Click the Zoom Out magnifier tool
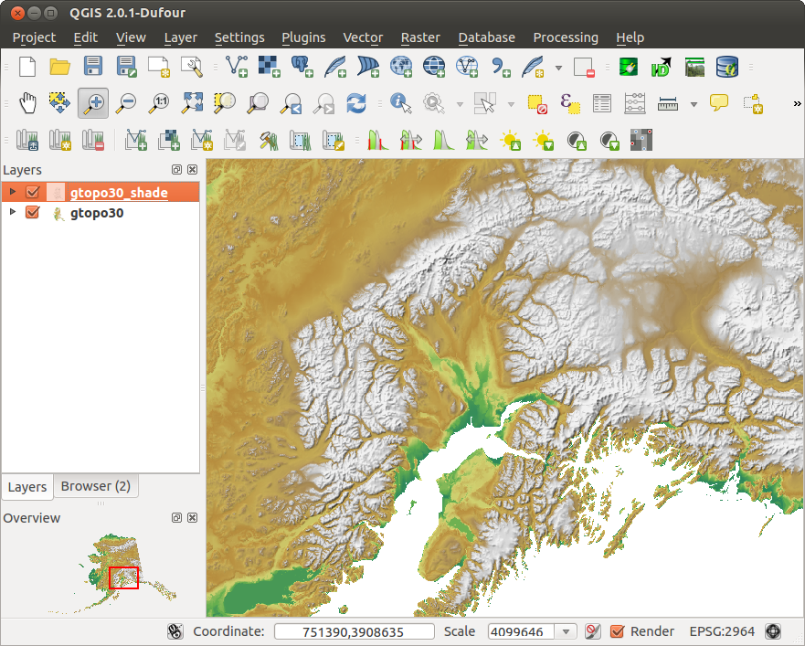805x646 pixels. pyautogui.click(x=126, y=102)
